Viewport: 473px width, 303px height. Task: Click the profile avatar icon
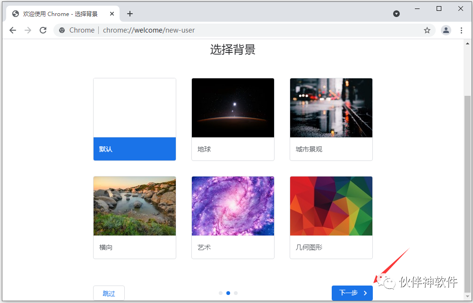(x=446, y=30)
